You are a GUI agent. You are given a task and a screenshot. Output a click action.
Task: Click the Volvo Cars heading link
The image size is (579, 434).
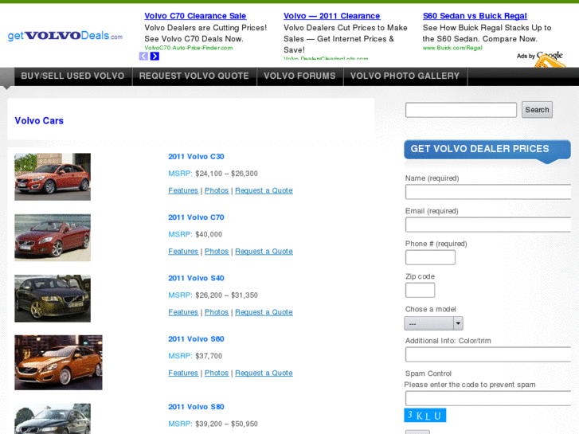[39, 121]
